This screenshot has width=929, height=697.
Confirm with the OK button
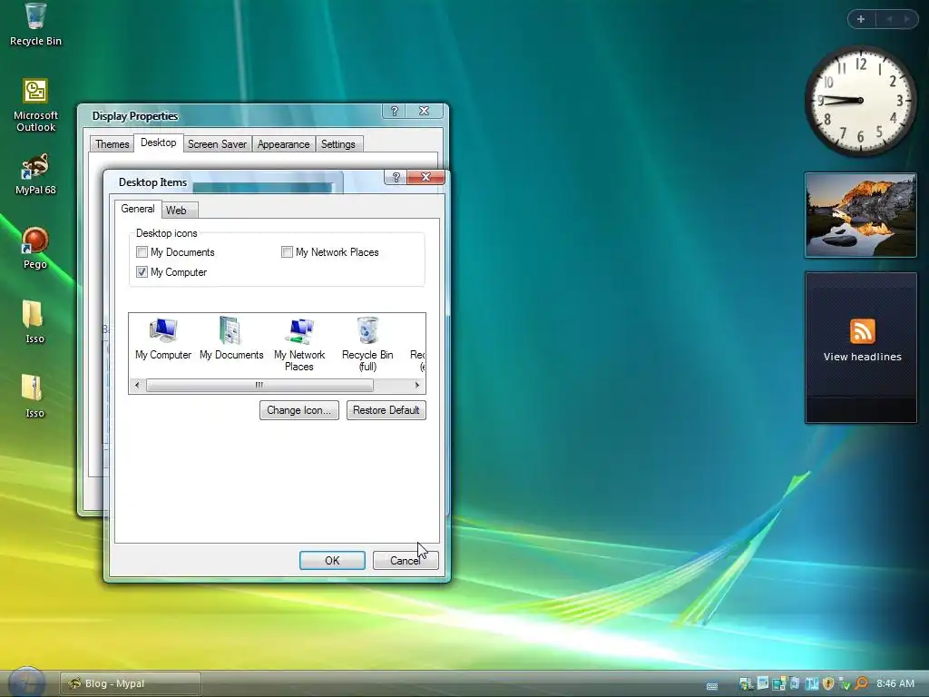(x=332, y=560)
